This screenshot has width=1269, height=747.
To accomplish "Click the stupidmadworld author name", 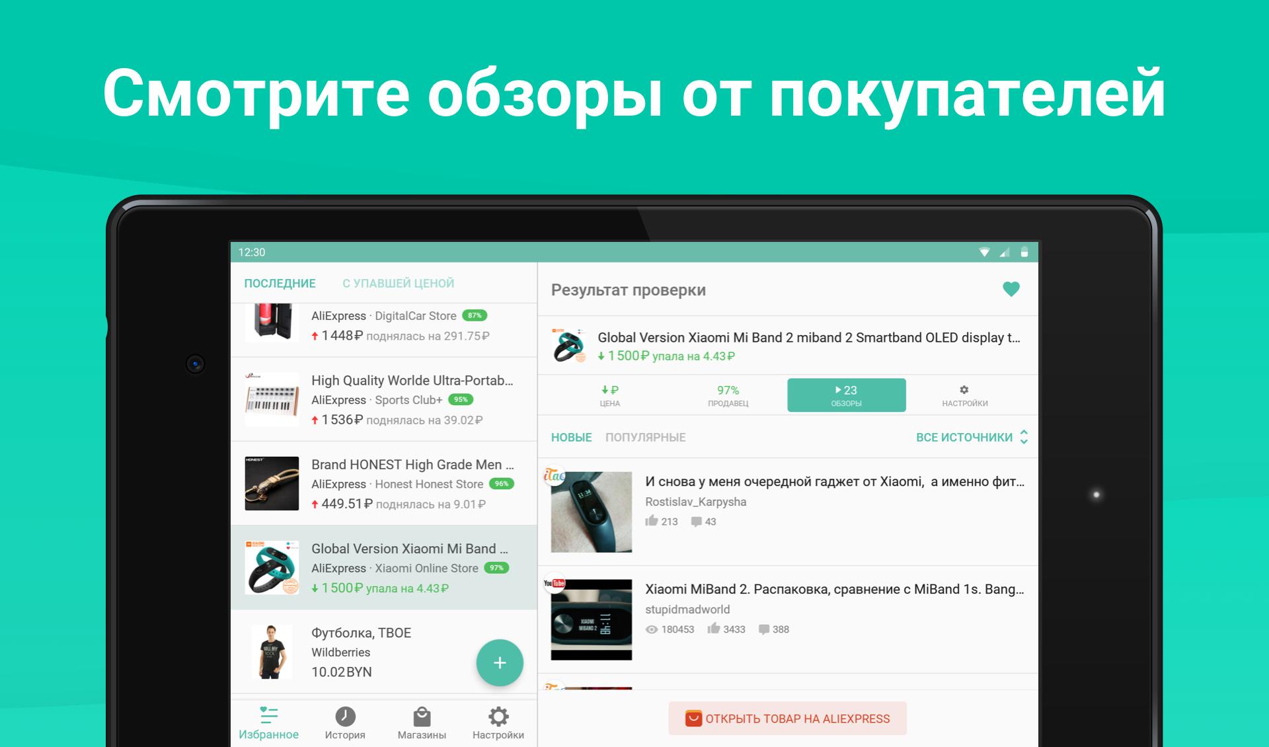I will click(687, 609).
